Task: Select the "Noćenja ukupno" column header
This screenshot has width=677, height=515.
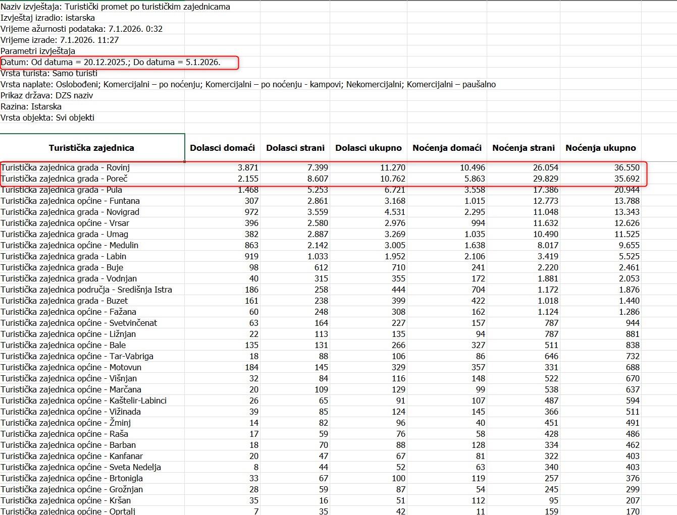Action: pos(601,148)
